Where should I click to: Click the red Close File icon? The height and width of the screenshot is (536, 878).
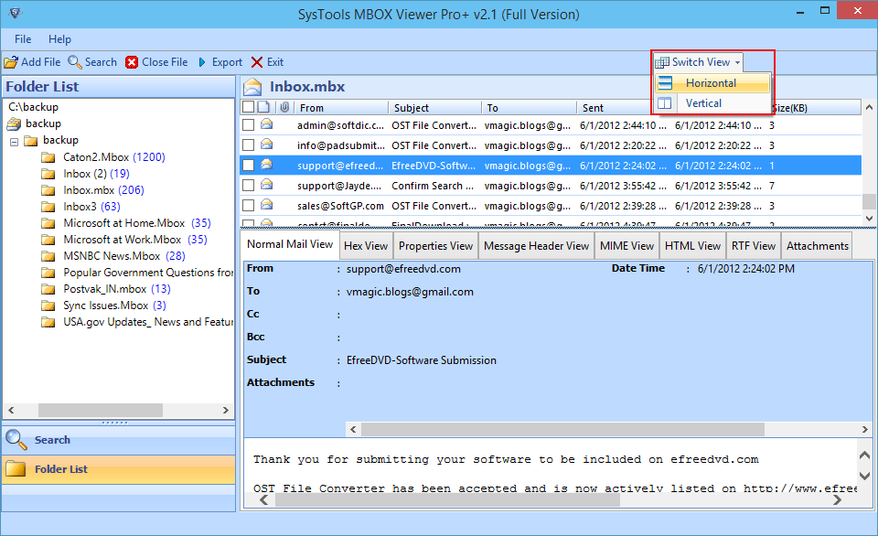click(132, 62)
